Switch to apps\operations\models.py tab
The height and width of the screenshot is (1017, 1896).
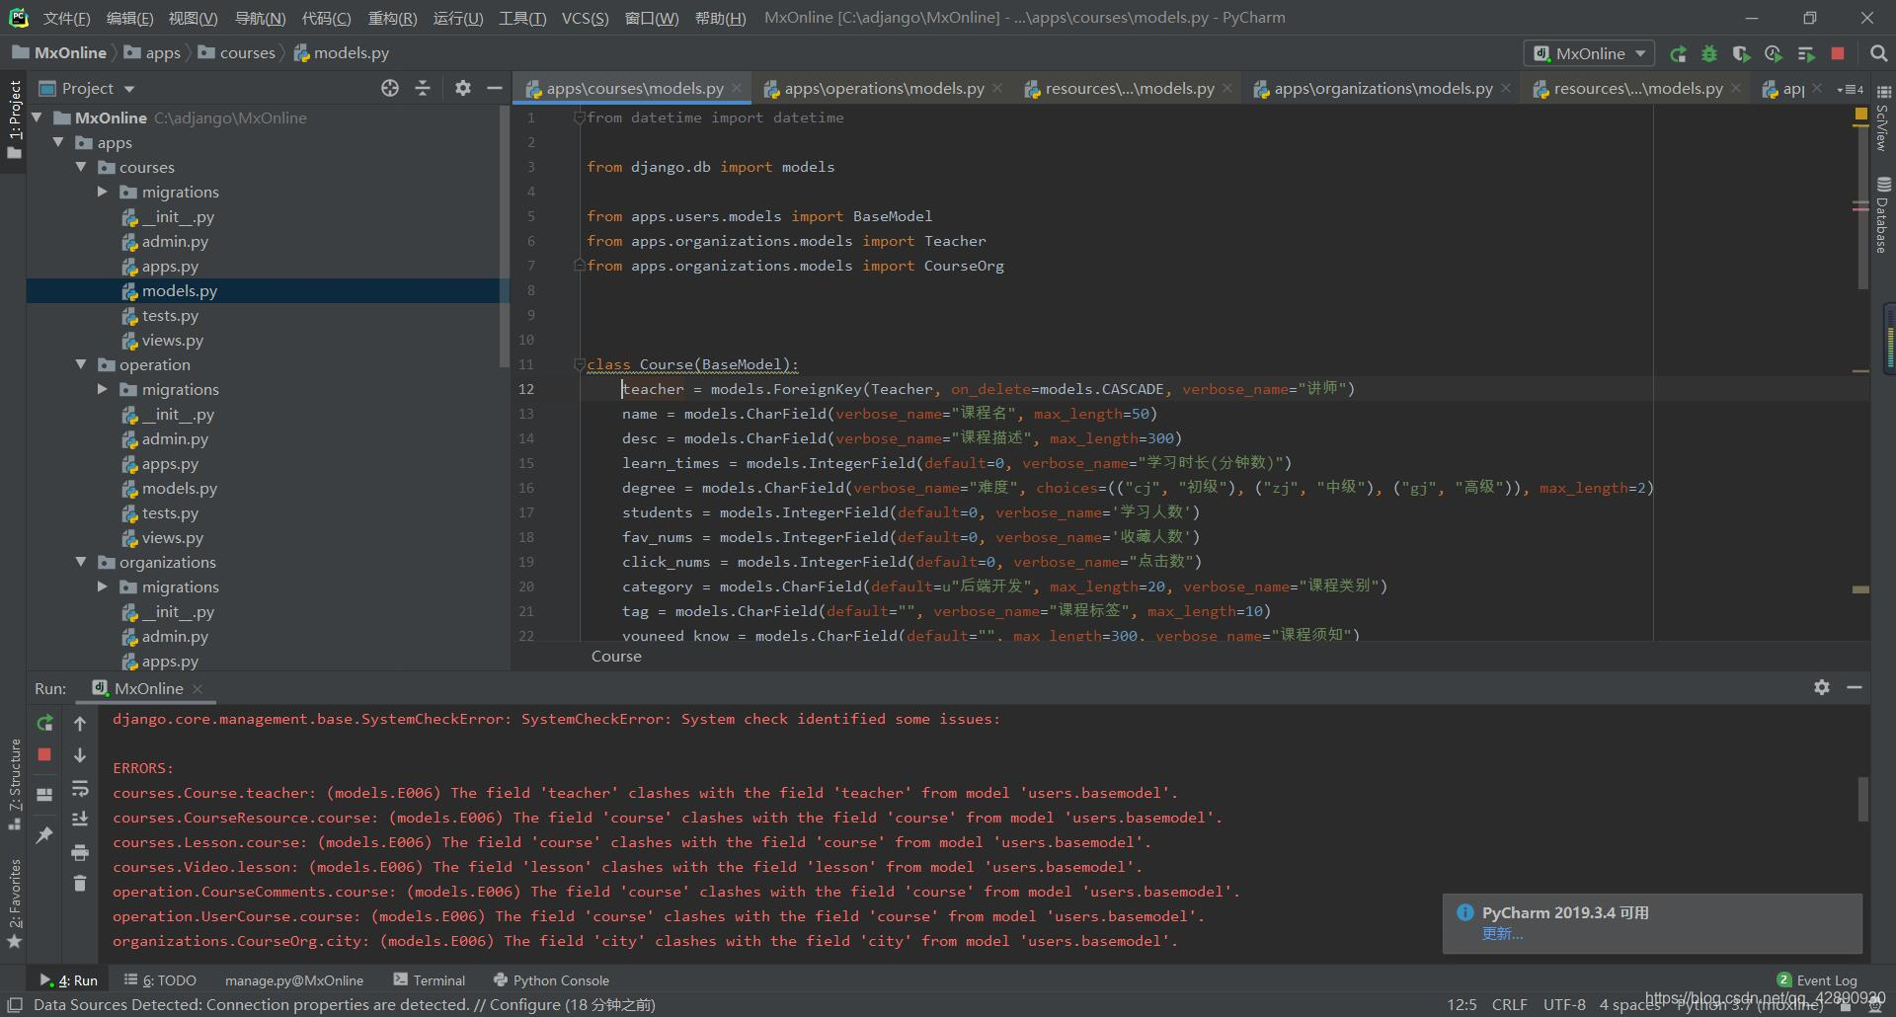click(884, 89)
